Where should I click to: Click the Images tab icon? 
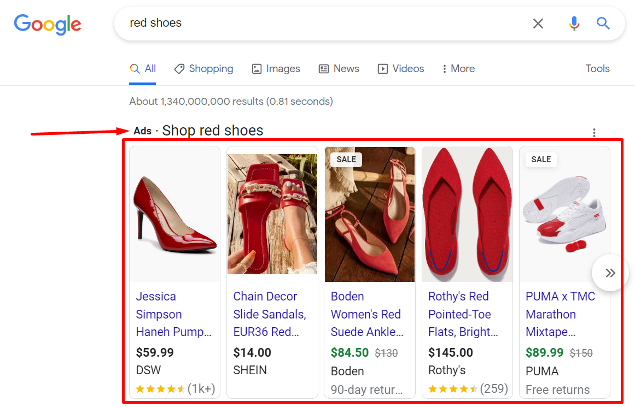click(x=256, y=68)
